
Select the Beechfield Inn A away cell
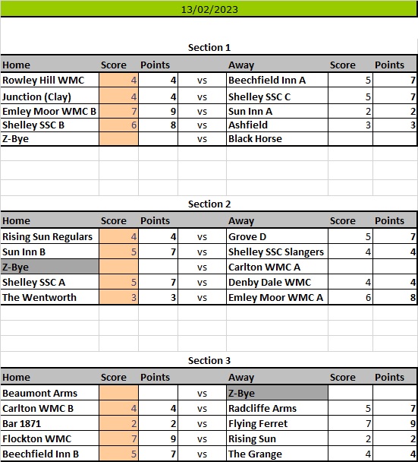tap(277, 80)
